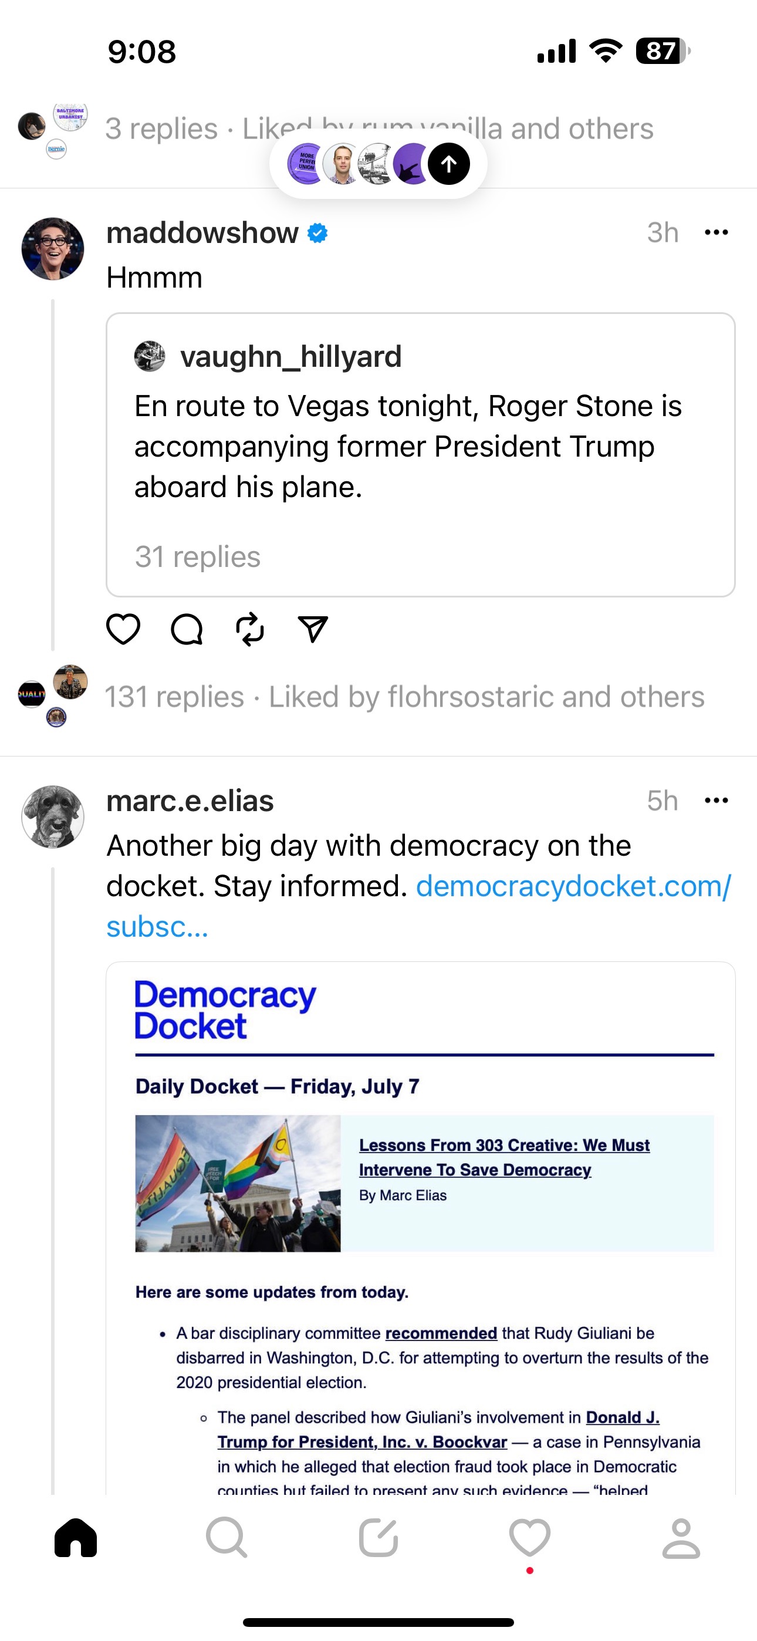The height and width of the screenshot is (1641, 757).
Task: Share maddowshow's post with send icon
Action: [x=313, y=629]
